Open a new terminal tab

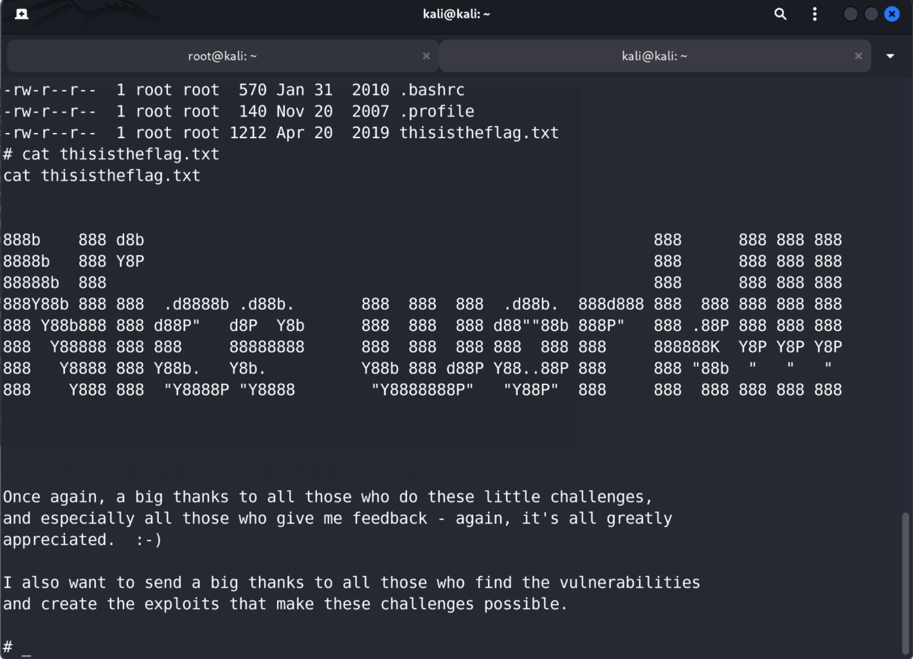21,14
